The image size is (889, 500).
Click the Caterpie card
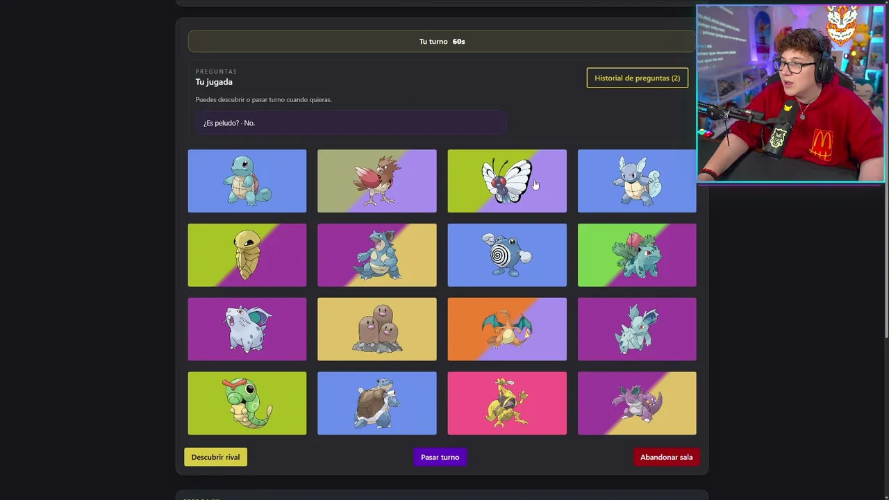247,403
